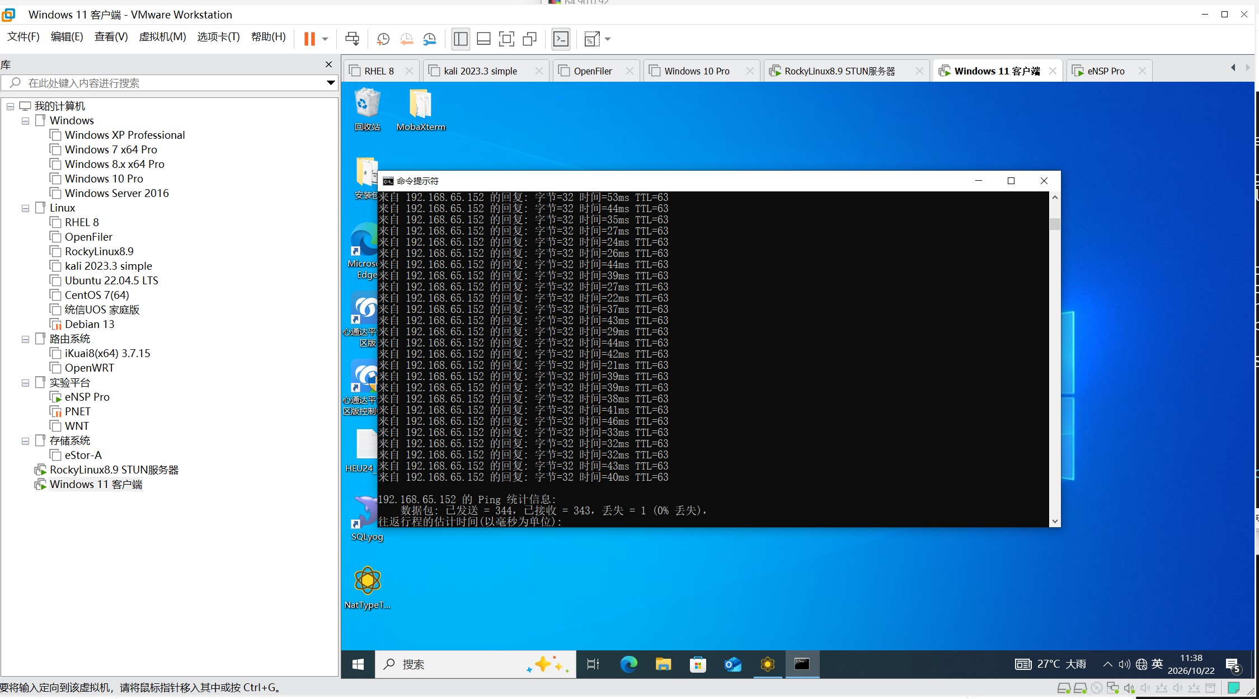This screenshot has height=699, width=1259.
Task: Collapse the 路由系统 folder
Action: (25, 339)
